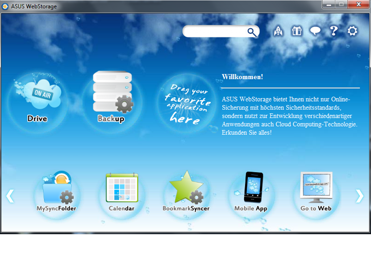
Task: Click the magnifier search icon
Action: 252,32
